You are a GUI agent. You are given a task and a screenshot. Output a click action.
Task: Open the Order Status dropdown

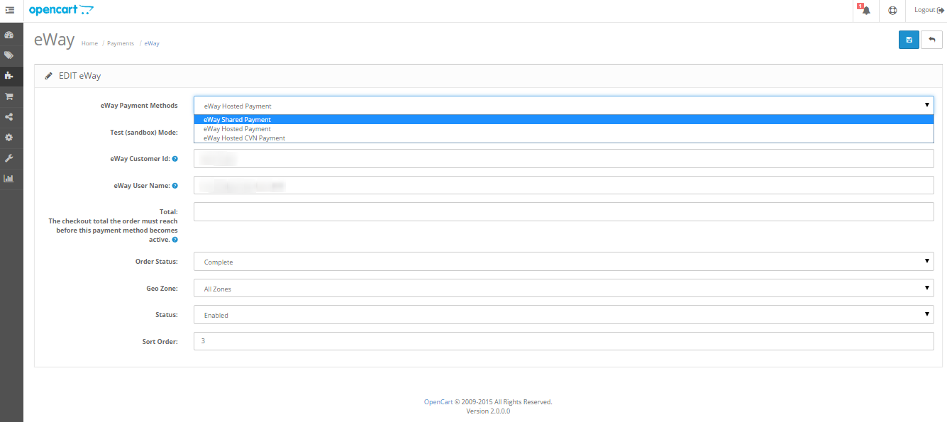(x=563, y=262)
